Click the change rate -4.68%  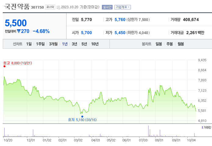pyautogui.click(x=41, y=31)
